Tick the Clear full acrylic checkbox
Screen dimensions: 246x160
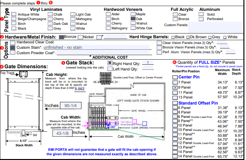[x=175, y=14]
